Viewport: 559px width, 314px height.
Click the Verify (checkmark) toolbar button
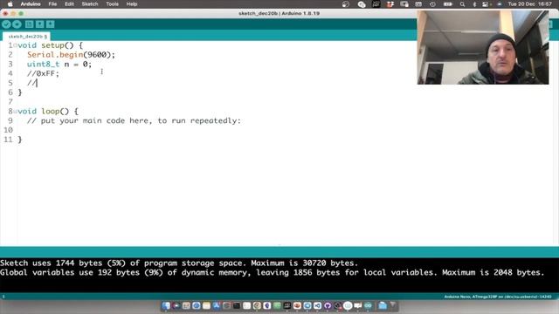tap(6, 24)
